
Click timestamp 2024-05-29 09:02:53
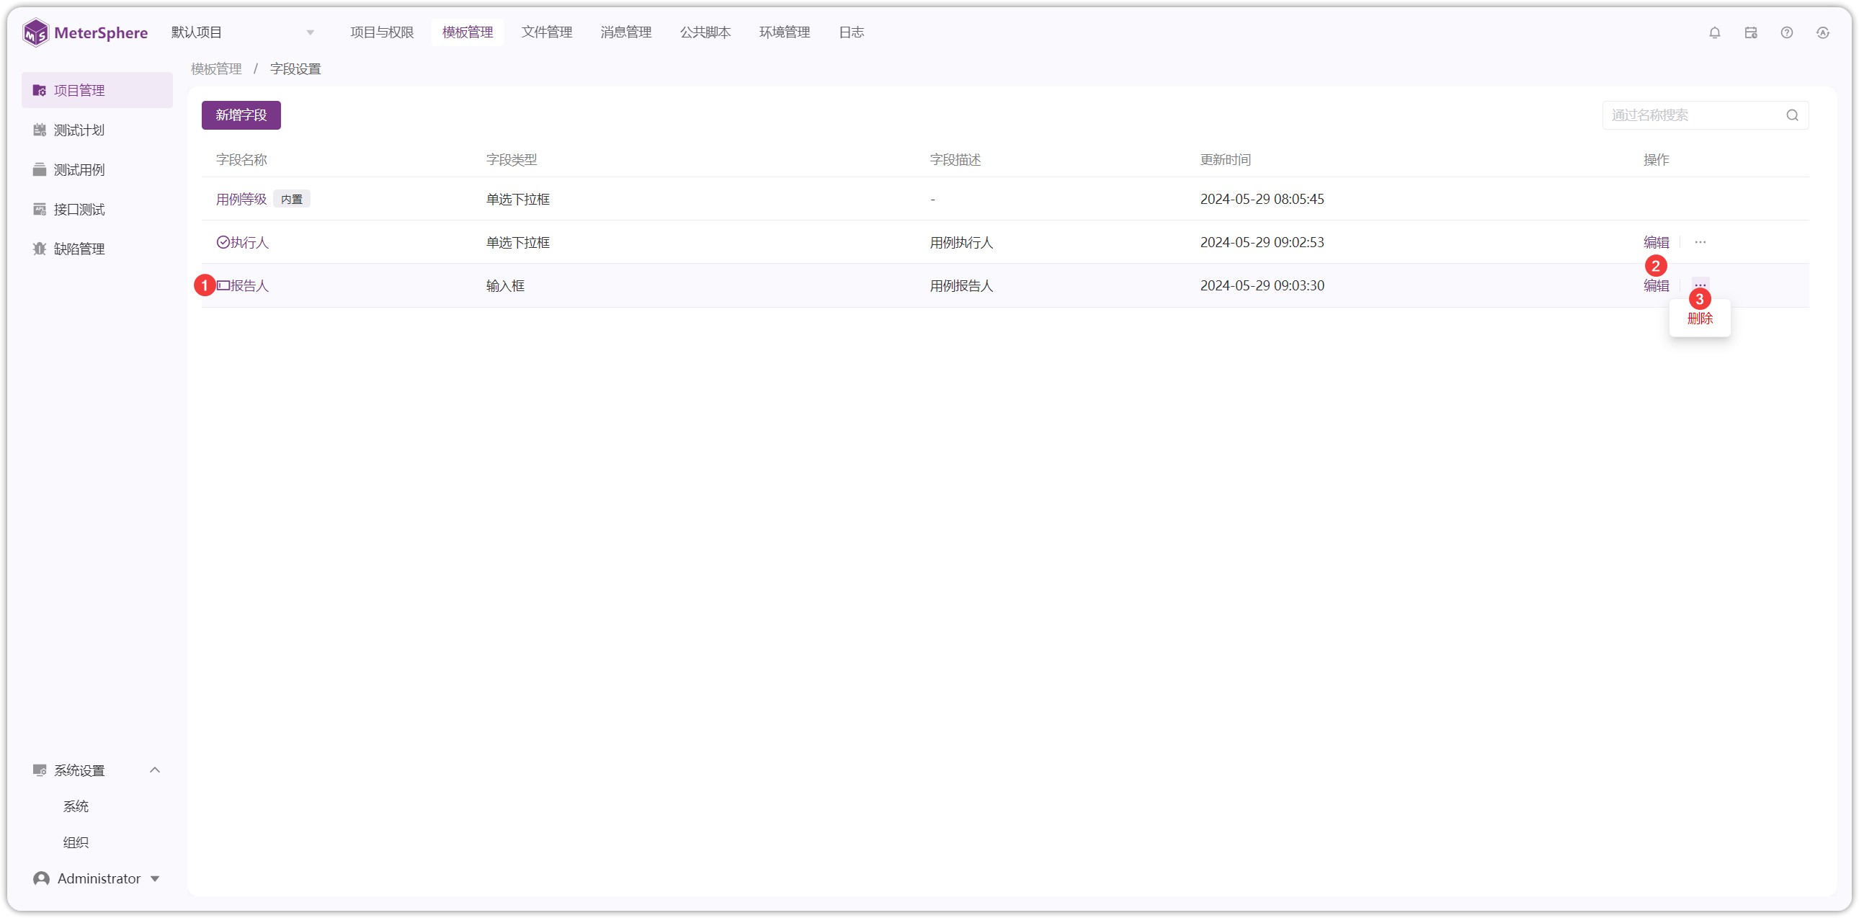1262,243
